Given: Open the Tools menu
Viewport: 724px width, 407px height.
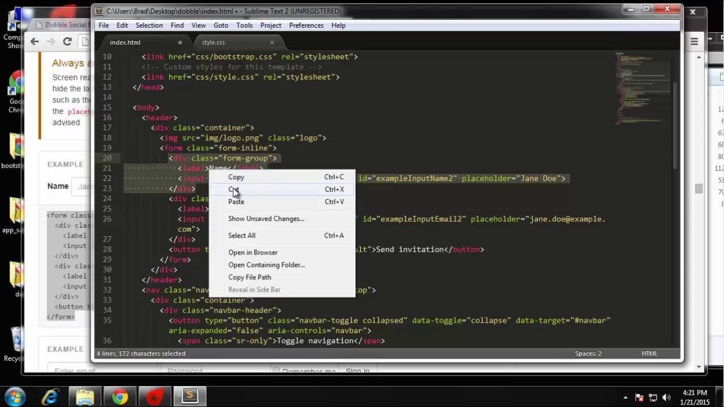Looking at the screenshot, I should point(244,25).
